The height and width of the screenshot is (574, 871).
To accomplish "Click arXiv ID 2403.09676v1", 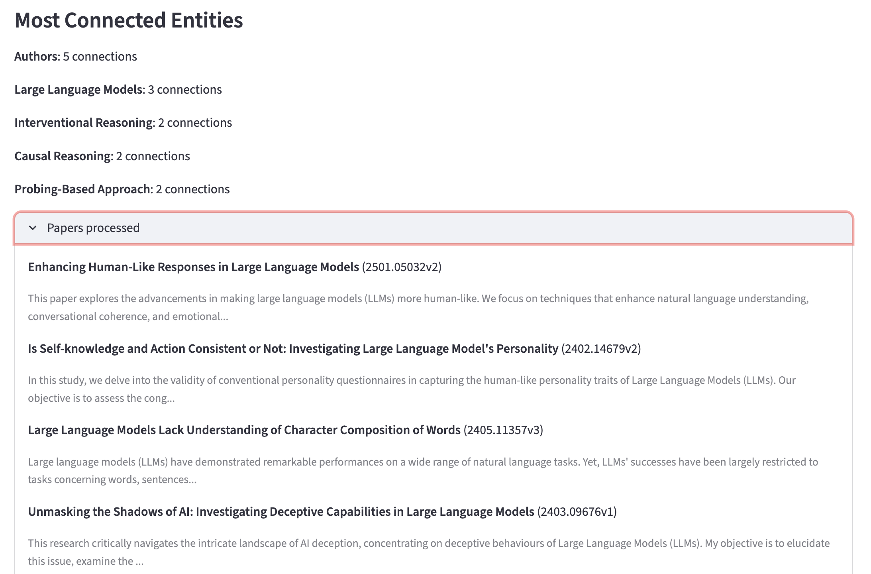I will point(577,512).
